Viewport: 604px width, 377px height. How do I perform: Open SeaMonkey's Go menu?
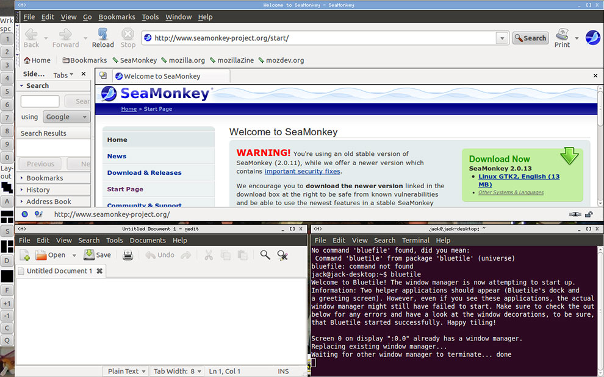[x=87, y=17]
